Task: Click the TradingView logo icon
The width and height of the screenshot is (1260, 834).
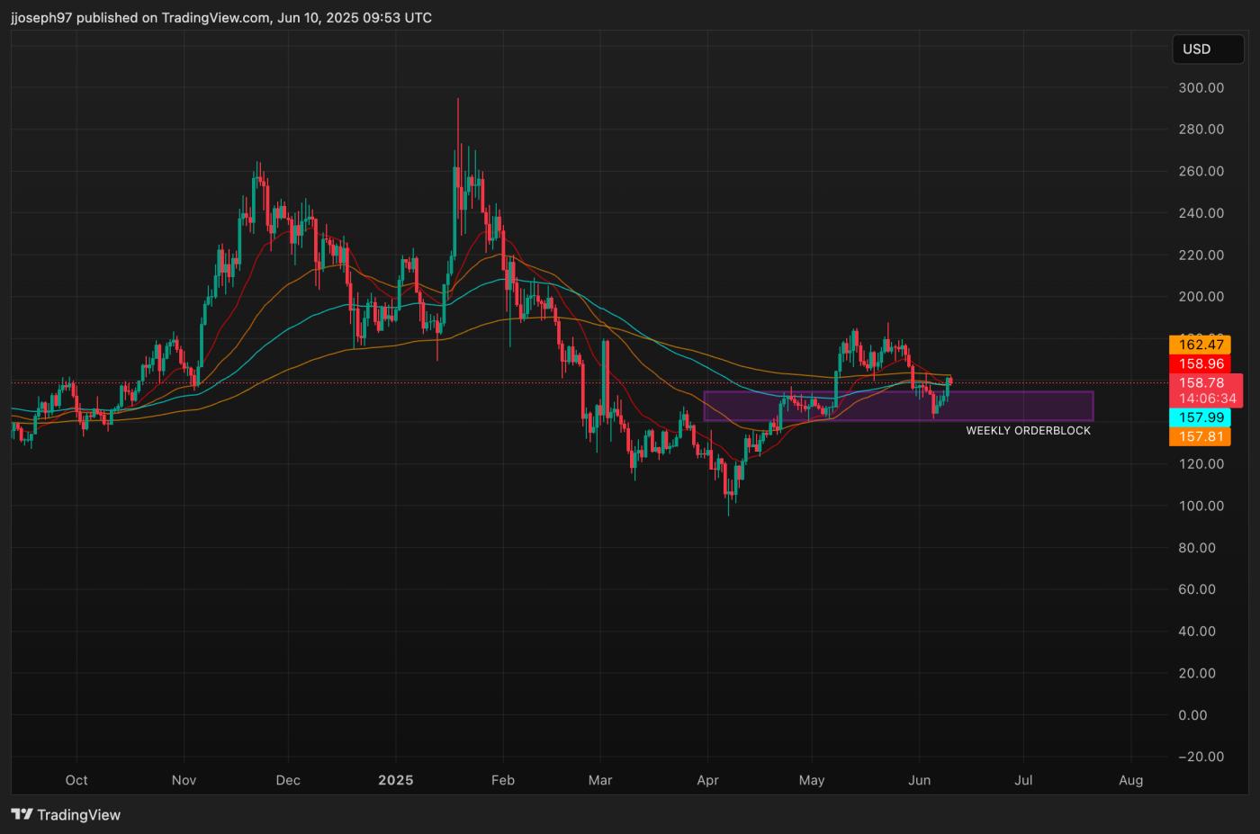Action: (22, 815)
